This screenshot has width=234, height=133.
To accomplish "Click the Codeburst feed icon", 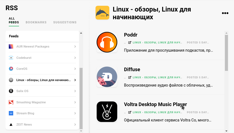I will [11, 58].
